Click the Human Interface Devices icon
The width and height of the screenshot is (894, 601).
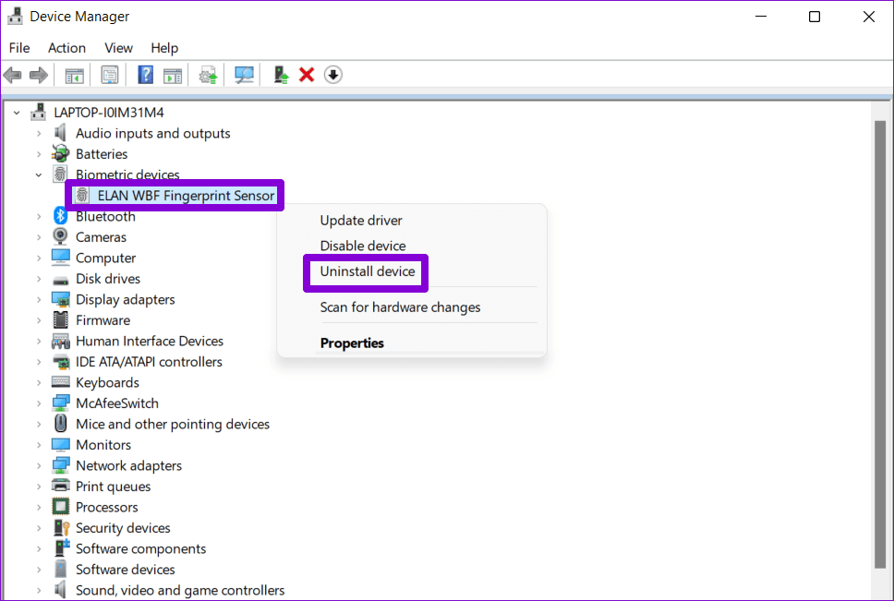click(x=60, y=341)
